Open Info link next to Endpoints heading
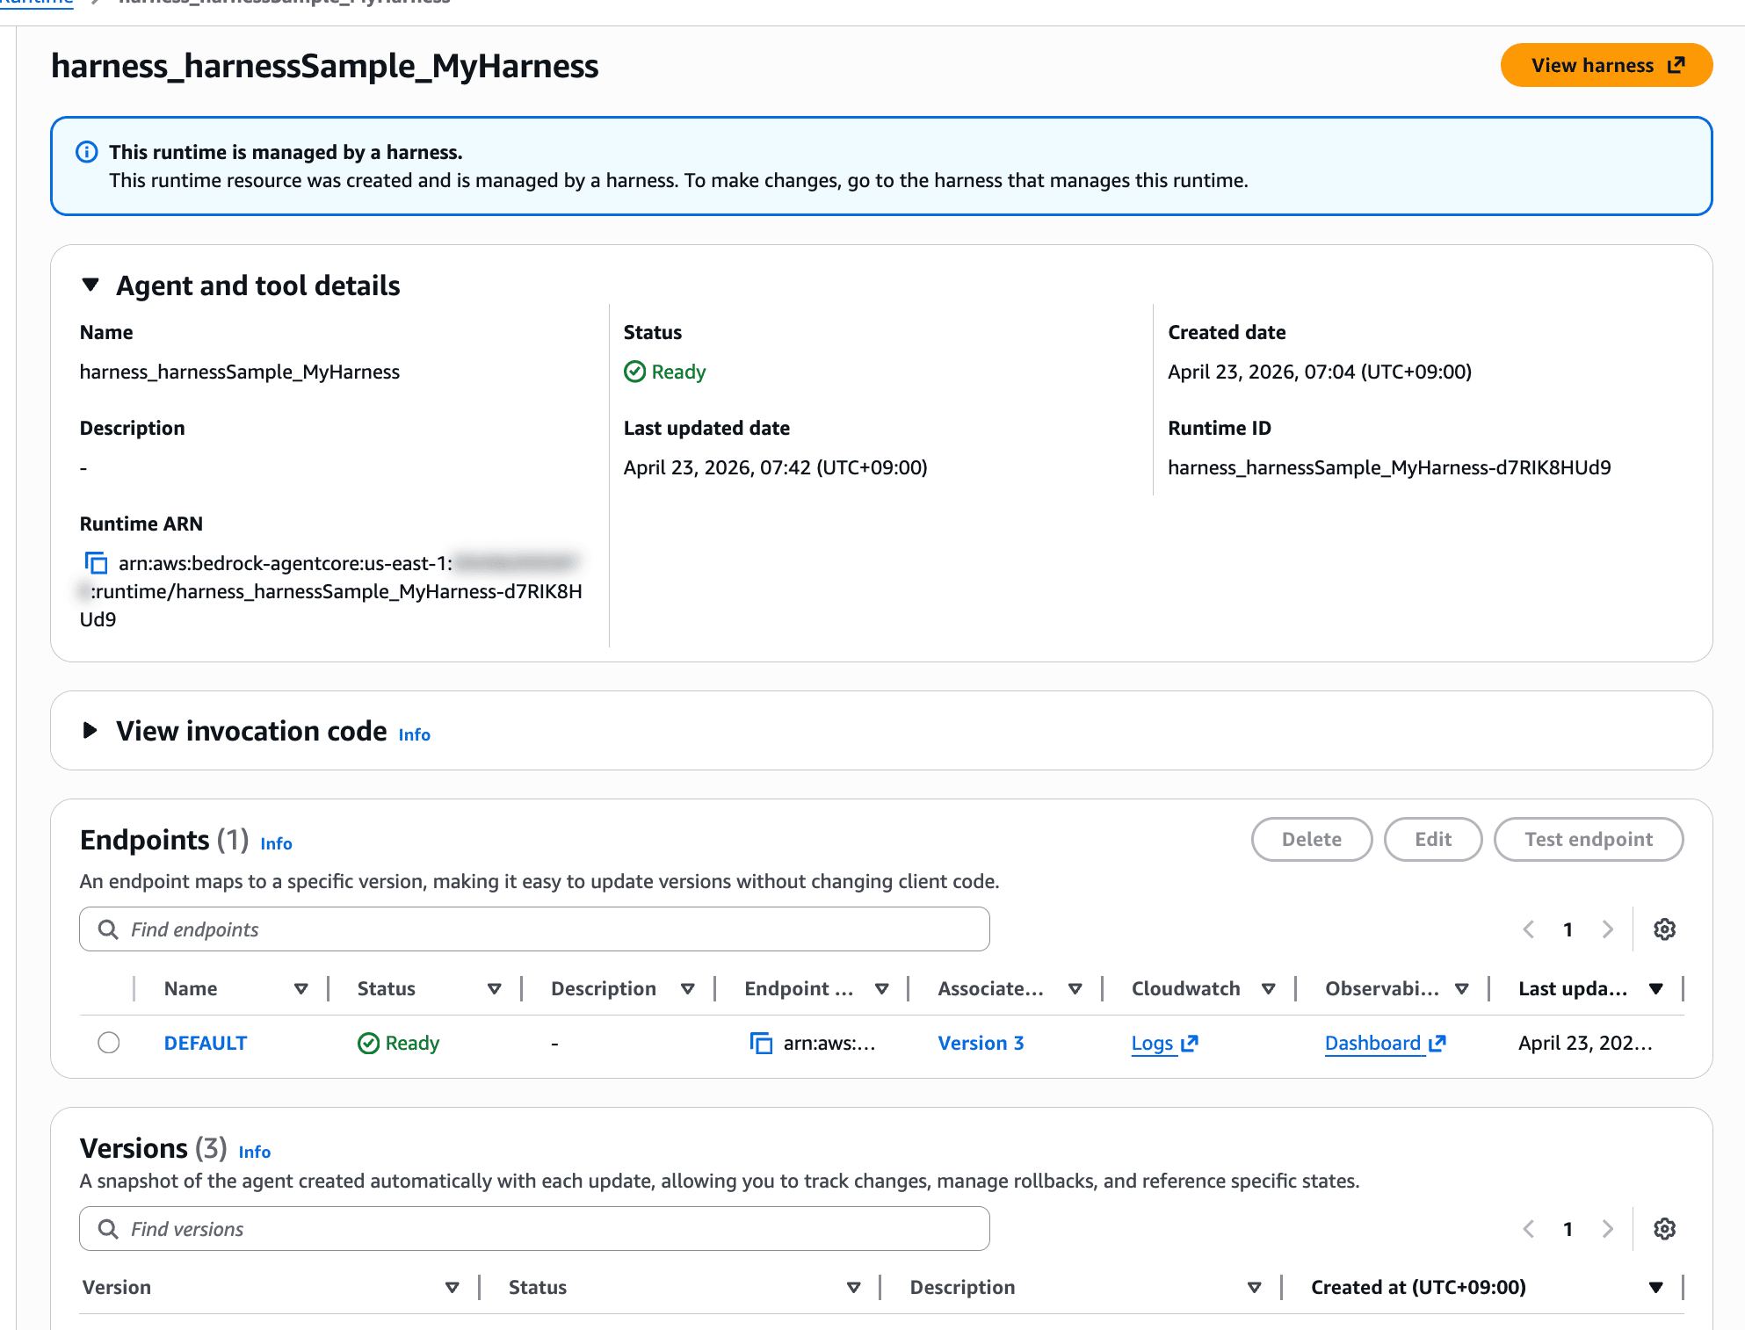Viewport: 1745px width, 1330px height. coord(276,843)
